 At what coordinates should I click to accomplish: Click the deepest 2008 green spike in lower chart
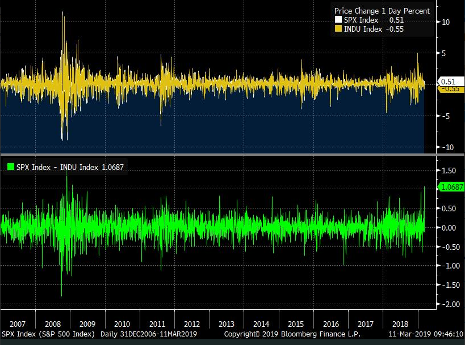click(61, 262)
